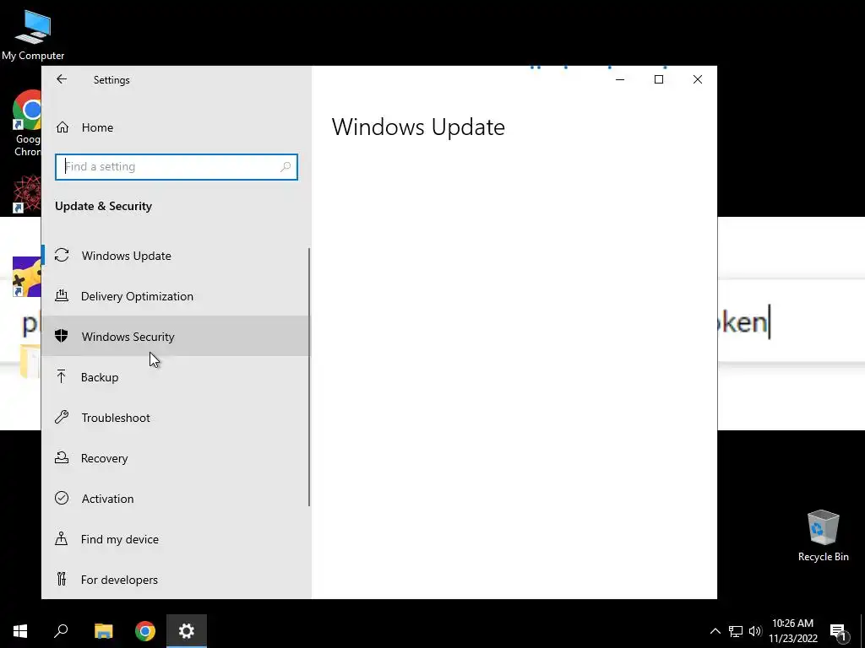Click the Recovery icon
The image size is (865, 648).
tap(62, 457)
